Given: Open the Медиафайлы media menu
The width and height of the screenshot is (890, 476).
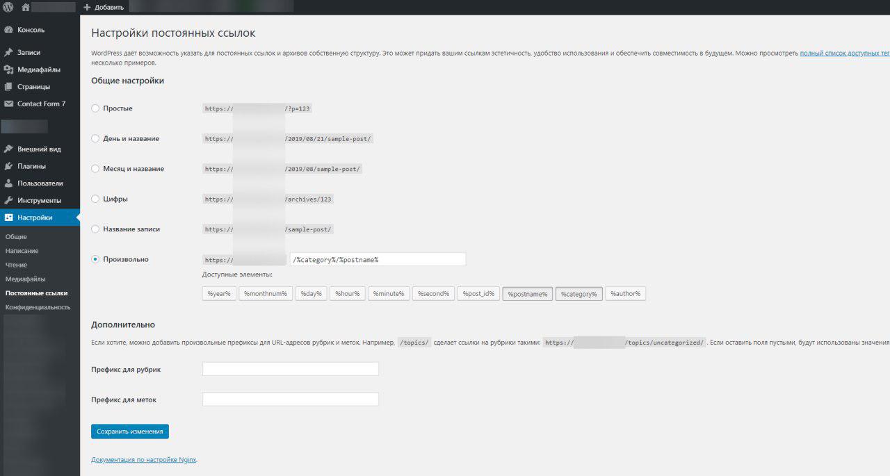Looking at the screenshot, I should (x=38, y=69).
